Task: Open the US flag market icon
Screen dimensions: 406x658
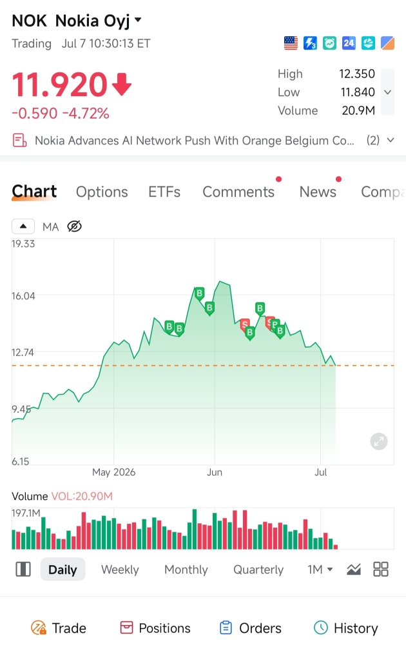Action: (x=291, y=43)
